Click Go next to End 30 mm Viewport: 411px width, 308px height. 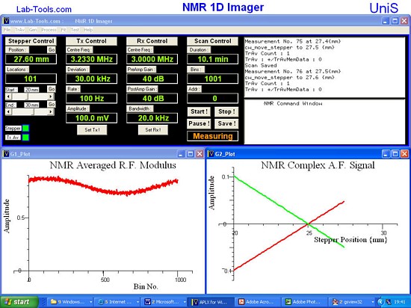52,105
